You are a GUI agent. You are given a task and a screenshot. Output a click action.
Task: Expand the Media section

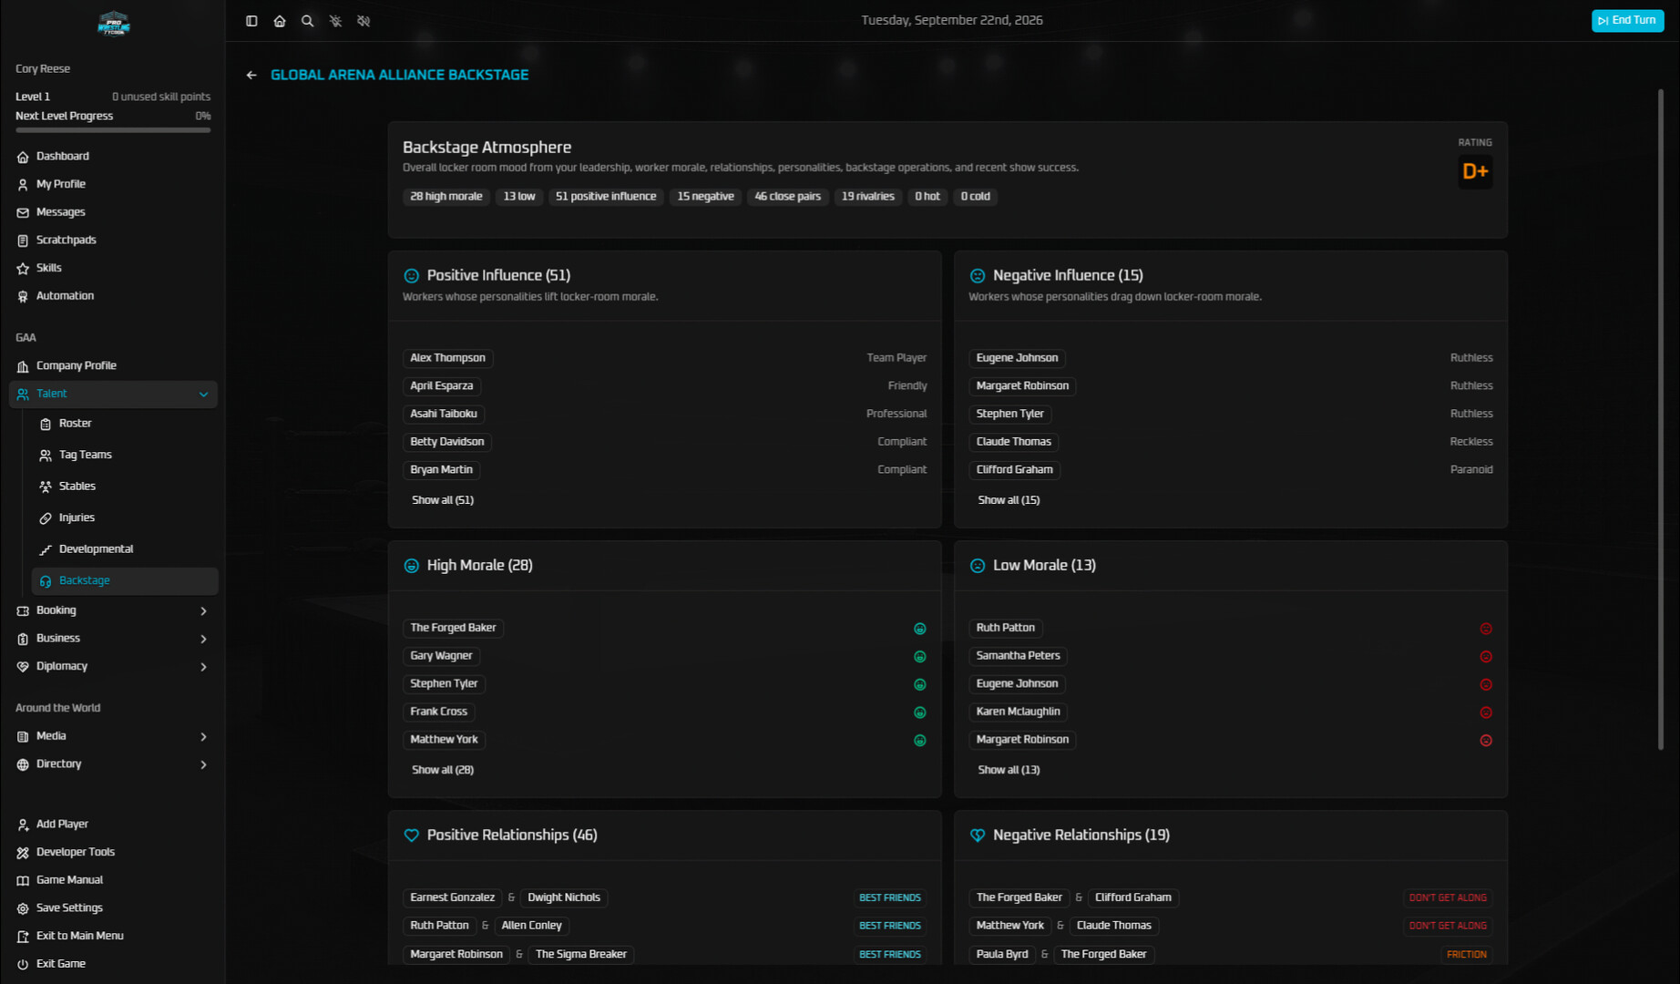click(113, 736)
